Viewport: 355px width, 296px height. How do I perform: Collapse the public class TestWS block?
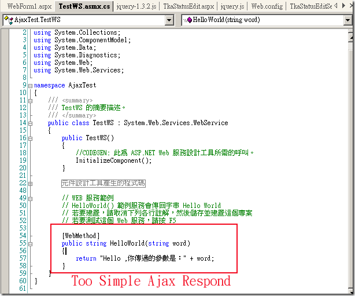(x=30, y=123)
